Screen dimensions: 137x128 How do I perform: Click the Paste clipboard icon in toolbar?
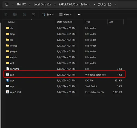pos(5,15)
